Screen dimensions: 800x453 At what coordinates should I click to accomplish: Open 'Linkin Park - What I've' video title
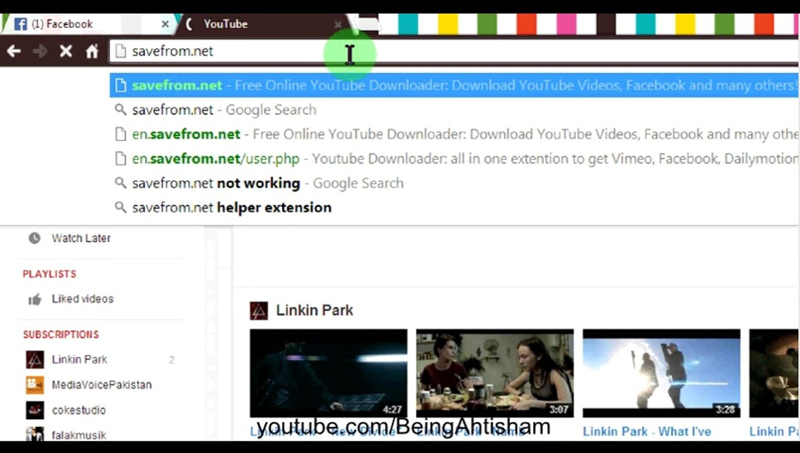647,431
